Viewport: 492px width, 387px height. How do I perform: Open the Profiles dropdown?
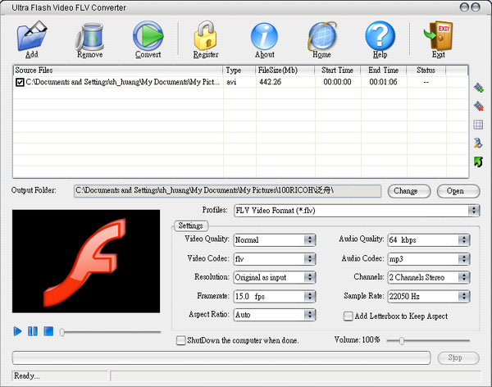point(357,210)
